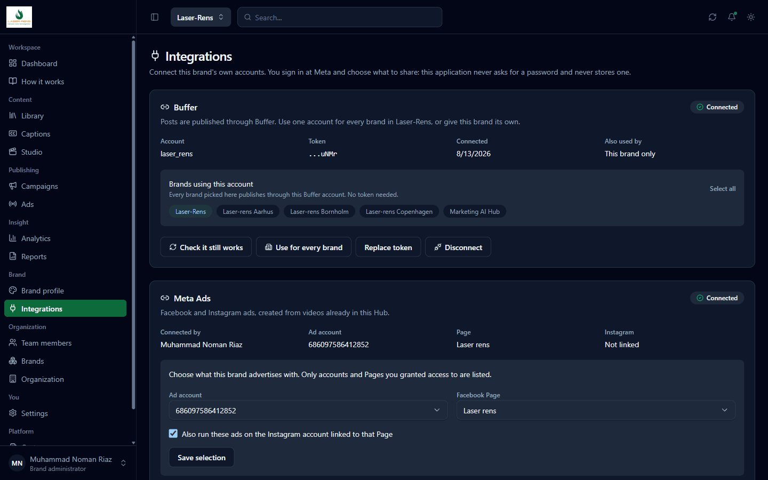Select Integrations in the sidebar

click(x=65, y=308)
